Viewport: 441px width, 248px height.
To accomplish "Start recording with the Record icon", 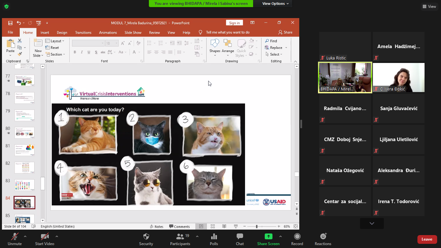I will click(x=297, y=237).
